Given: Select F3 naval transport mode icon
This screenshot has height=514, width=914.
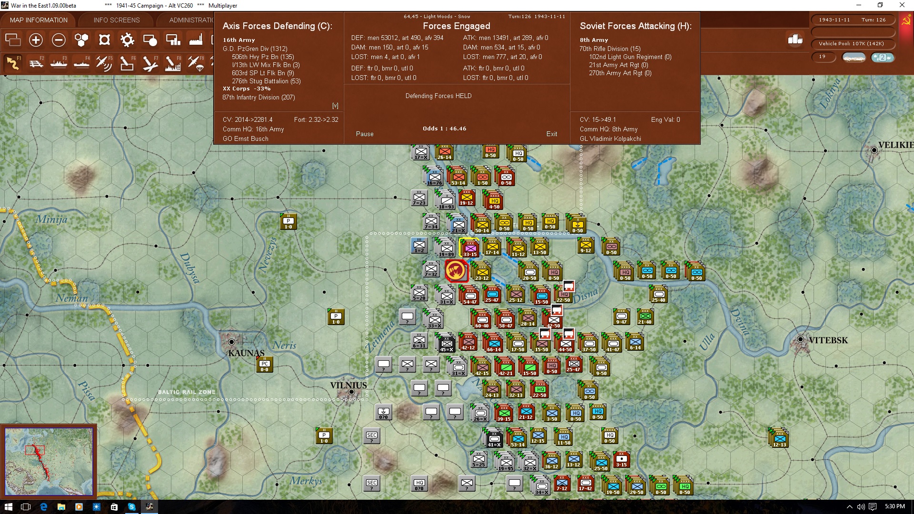Looking at the screenshot, I should coord(59,63).
